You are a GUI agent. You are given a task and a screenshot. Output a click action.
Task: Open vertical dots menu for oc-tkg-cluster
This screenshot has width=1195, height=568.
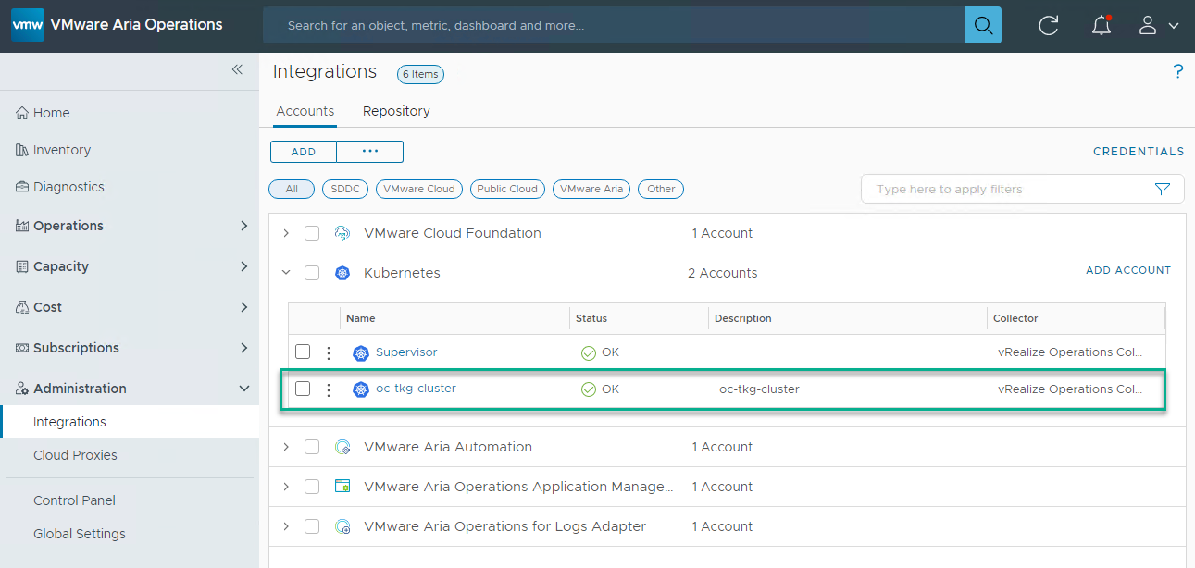pos(328,389)
